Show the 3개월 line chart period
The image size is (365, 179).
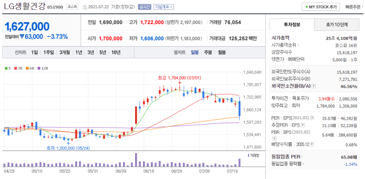coord(64,52)
